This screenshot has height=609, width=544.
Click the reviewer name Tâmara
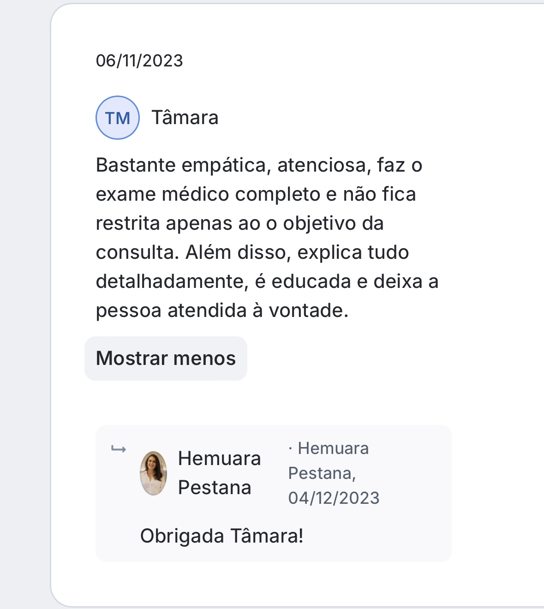coord(185,118)
